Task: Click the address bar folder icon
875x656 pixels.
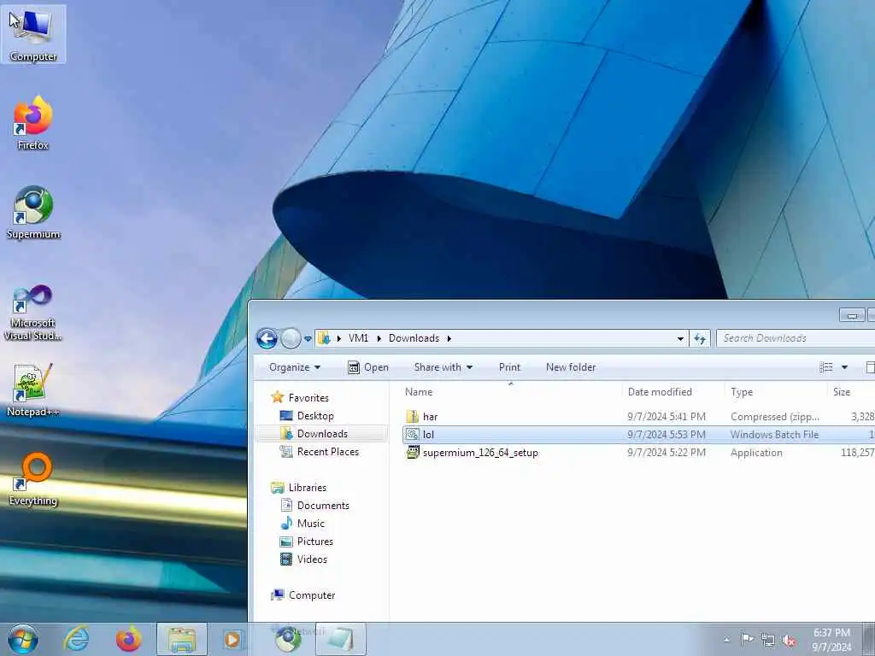Action: 324,338
